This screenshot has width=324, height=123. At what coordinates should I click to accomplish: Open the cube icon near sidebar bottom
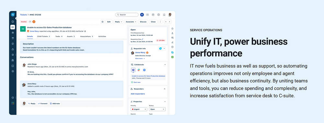pyautogui.click(x=13, y=98)
